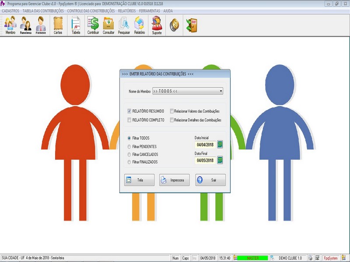Uncheck the RELATÓRIO RESUMIDO checkbox
Image resolution: width=350 pixels, height=262 pixels.
(129, 111)
